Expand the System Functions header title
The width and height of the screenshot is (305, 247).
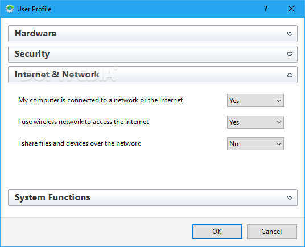click(52, 197)
